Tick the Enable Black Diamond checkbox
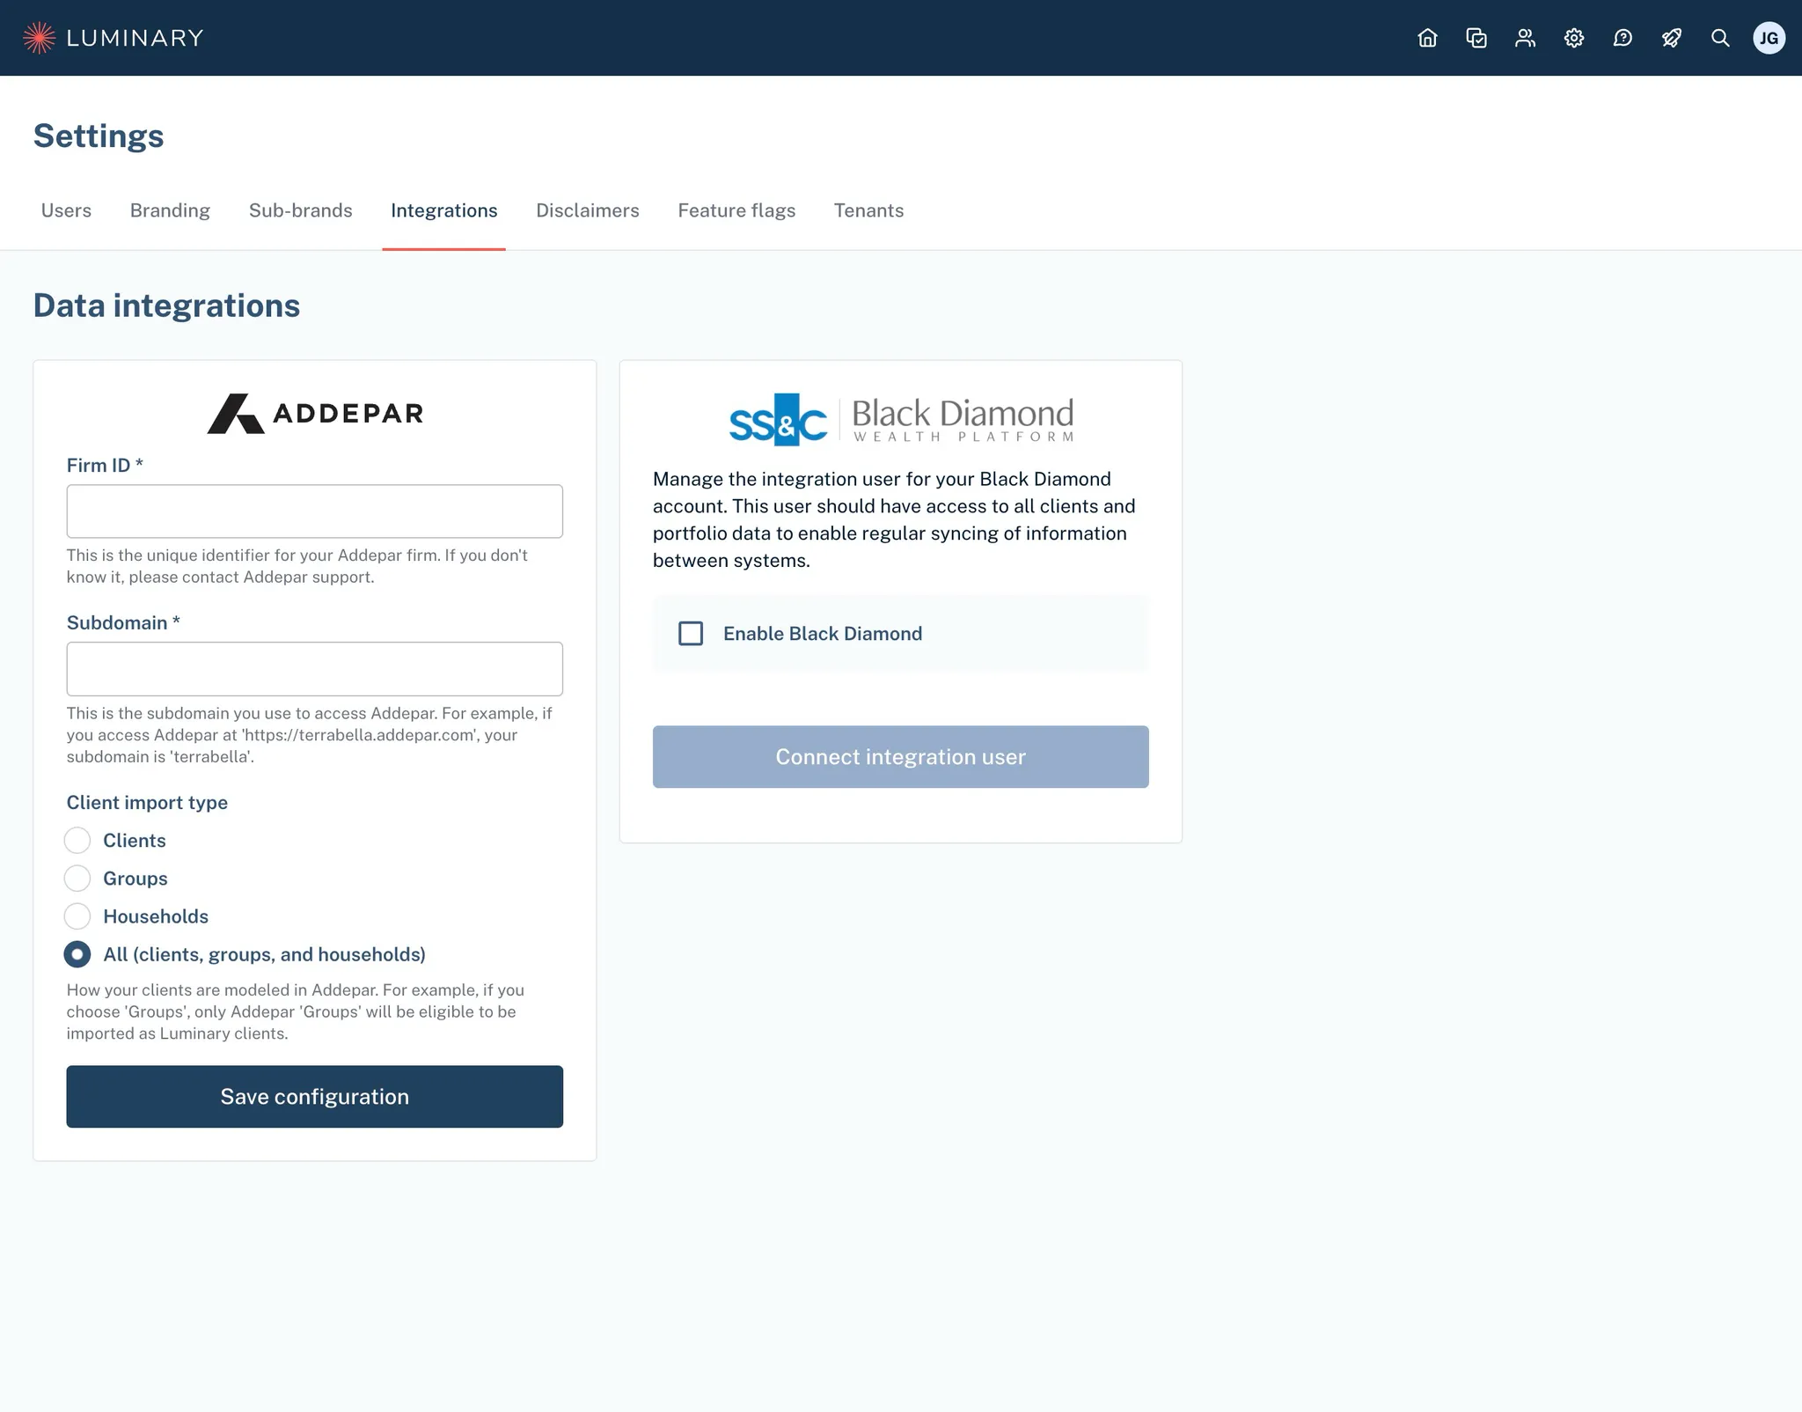The width and height of the screenshot is (1802, 1412). [691, 634]
